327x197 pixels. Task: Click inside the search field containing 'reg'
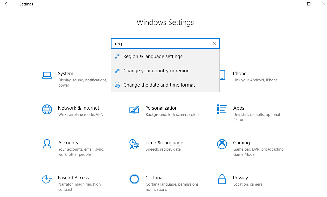click(x=165, y=44)
